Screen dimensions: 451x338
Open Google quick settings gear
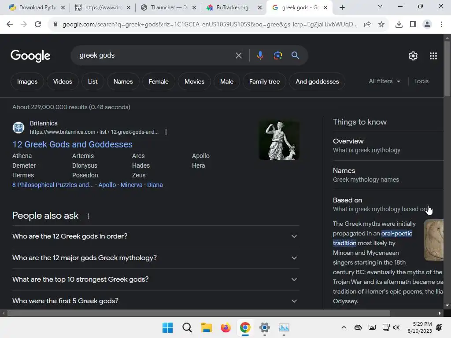click(413, 56)
